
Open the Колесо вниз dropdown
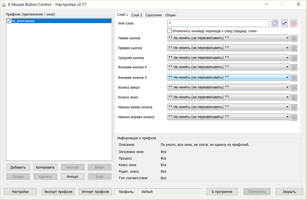pyautogui.click(x=228, y=97)
